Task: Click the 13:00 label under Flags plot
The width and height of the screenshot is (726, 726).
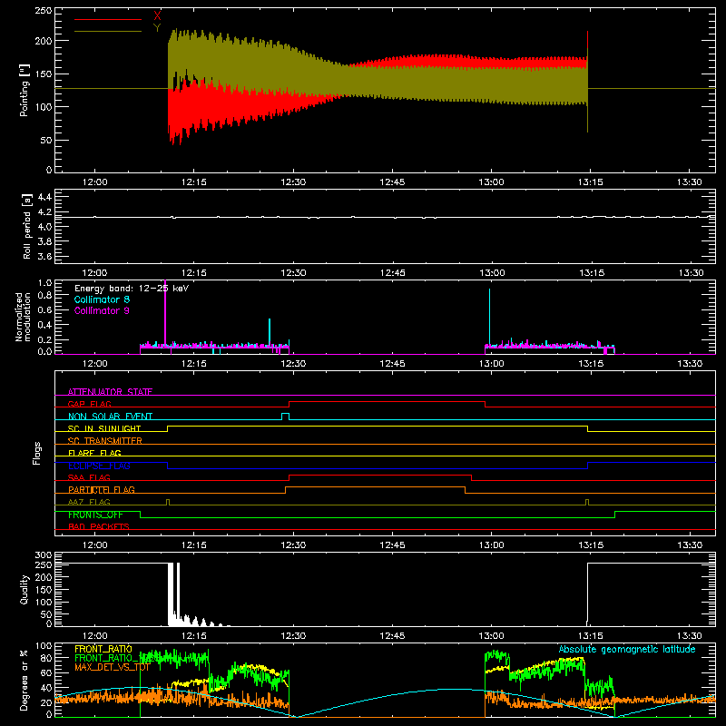Action: point(491,545)
